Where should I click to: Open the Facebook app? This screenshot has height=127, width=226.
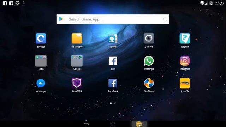coord(113,83)
